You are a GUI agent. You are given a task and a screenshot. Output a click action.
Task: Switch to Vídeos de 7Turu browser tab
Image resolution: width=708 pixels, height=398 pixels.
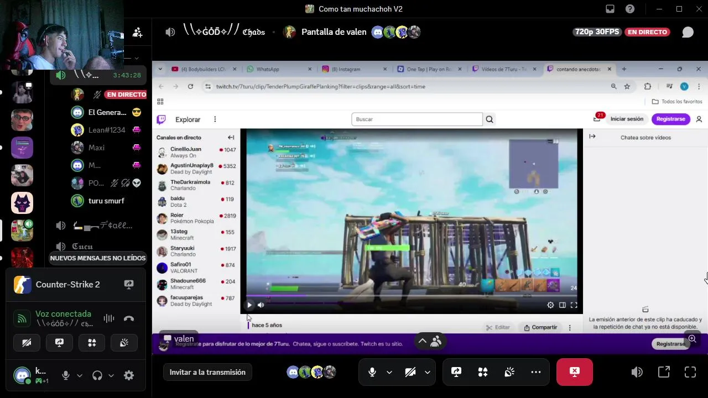pyautogui.click(x=503, y=69)
